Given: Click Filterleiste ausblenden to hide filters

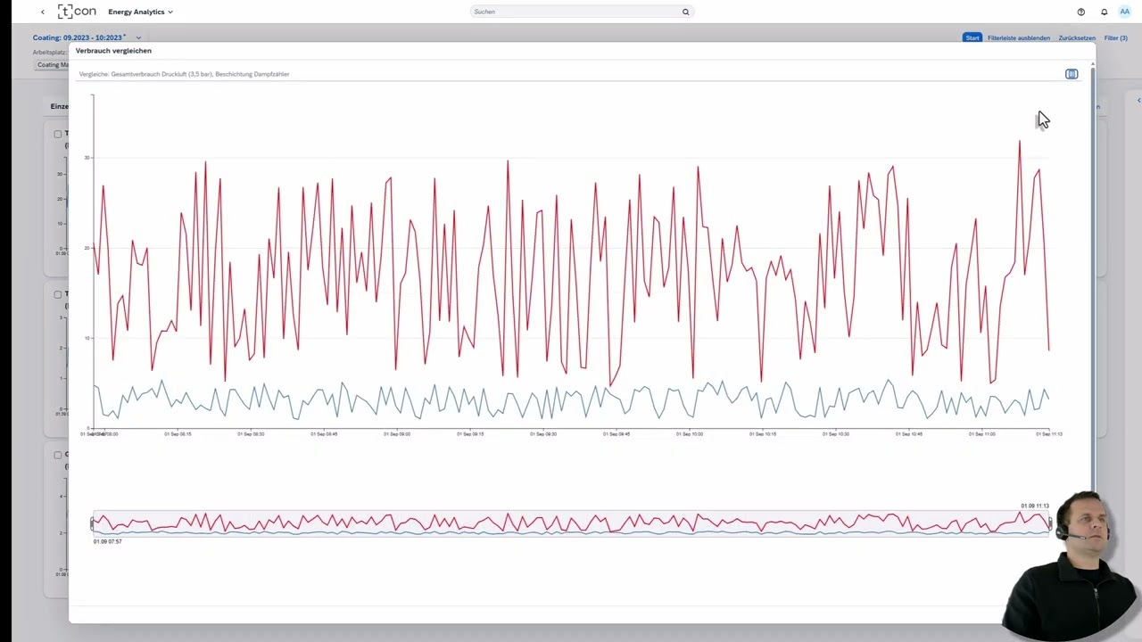Looking at the screenshot, I should [x=1018, y=37].
